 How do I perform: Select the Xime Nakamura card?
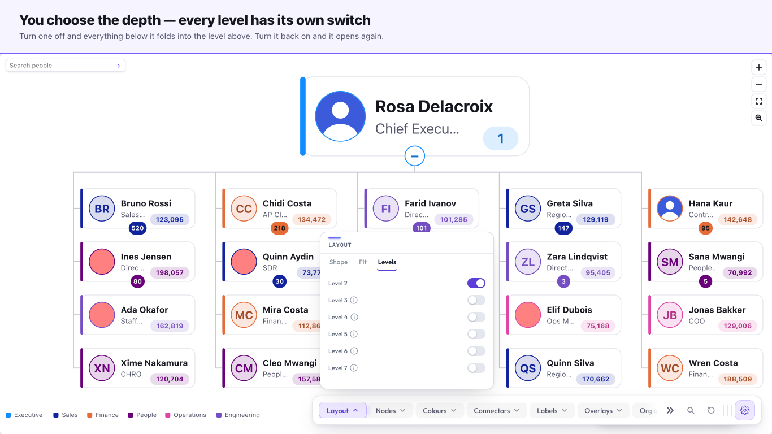pyautogui.click(x=138, y=368)
